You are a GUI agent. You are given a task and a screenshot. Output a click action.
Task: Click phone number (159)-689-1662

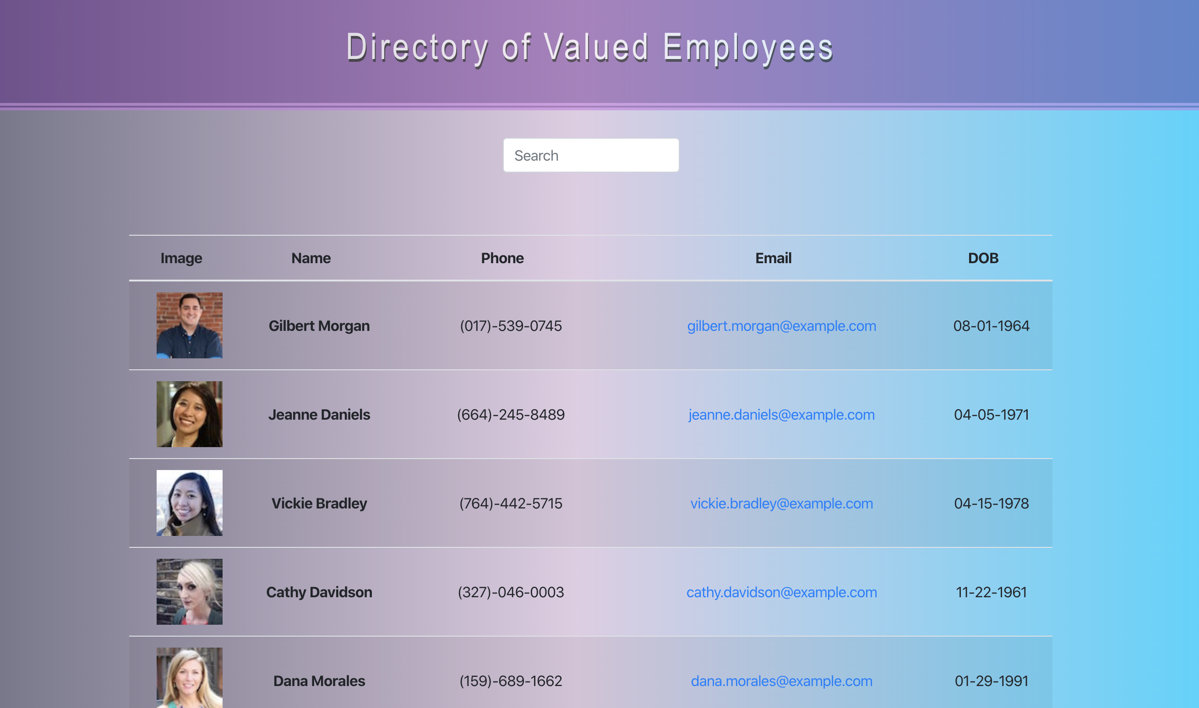click(511, 681)
